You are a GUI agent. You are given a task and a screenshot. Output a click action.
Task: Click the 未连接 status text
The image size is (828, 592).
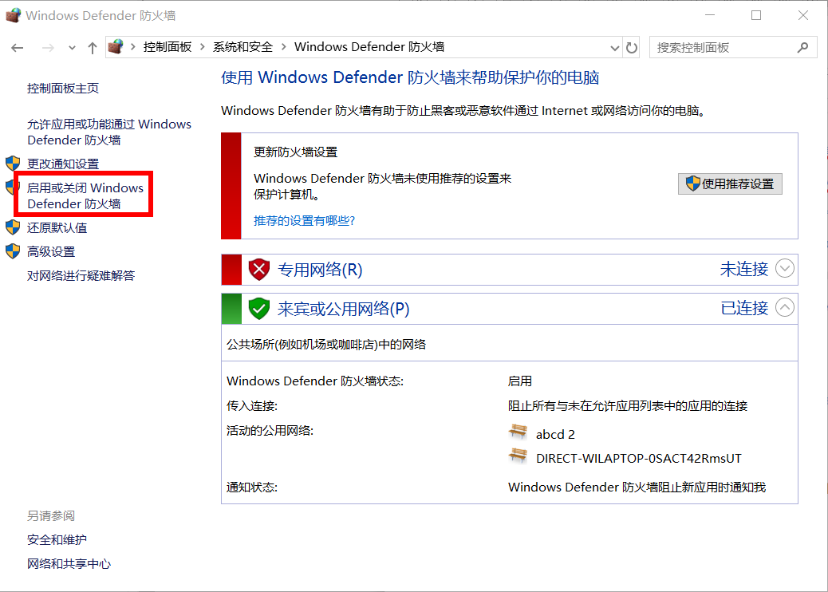point(744,270)
